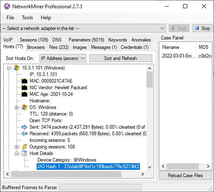Select the Hostname row

[x=40, y=101]
